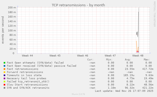Click the 'Fast retransmissions' legend label

[x=23, y=69]
